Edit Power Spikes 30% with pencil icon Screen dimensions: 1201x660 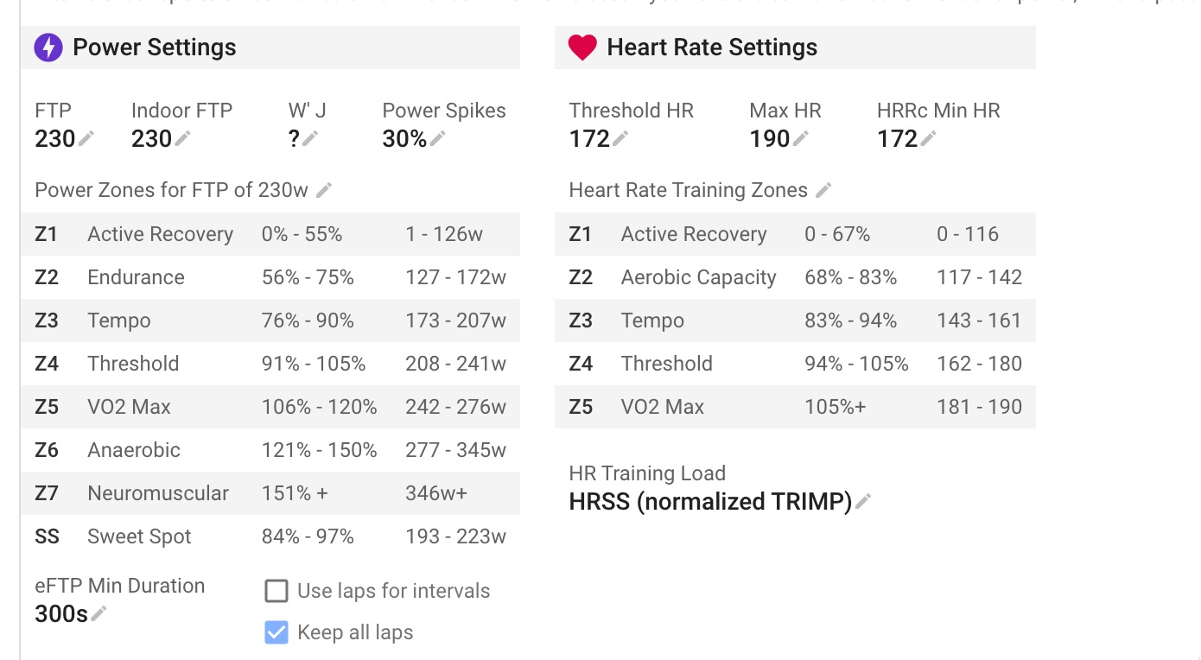(438, 138)
